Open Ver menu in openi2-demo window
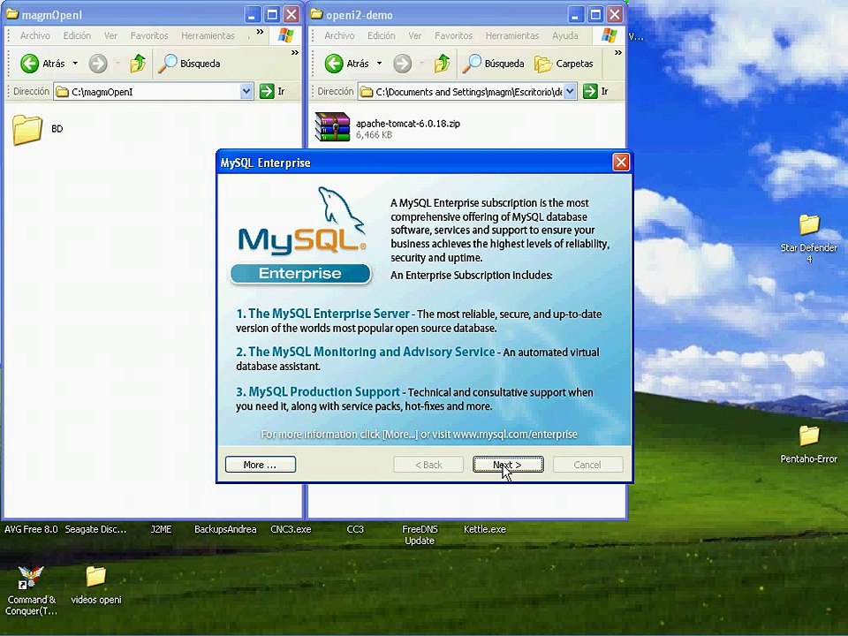The width and height of the screenshot is (848, 636). click(415, 35)
